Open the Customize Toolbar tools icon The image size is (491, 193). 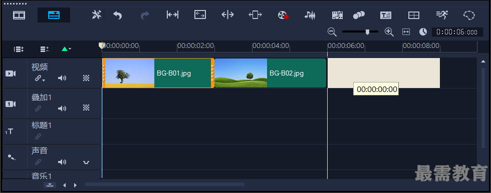click(96, 15)
